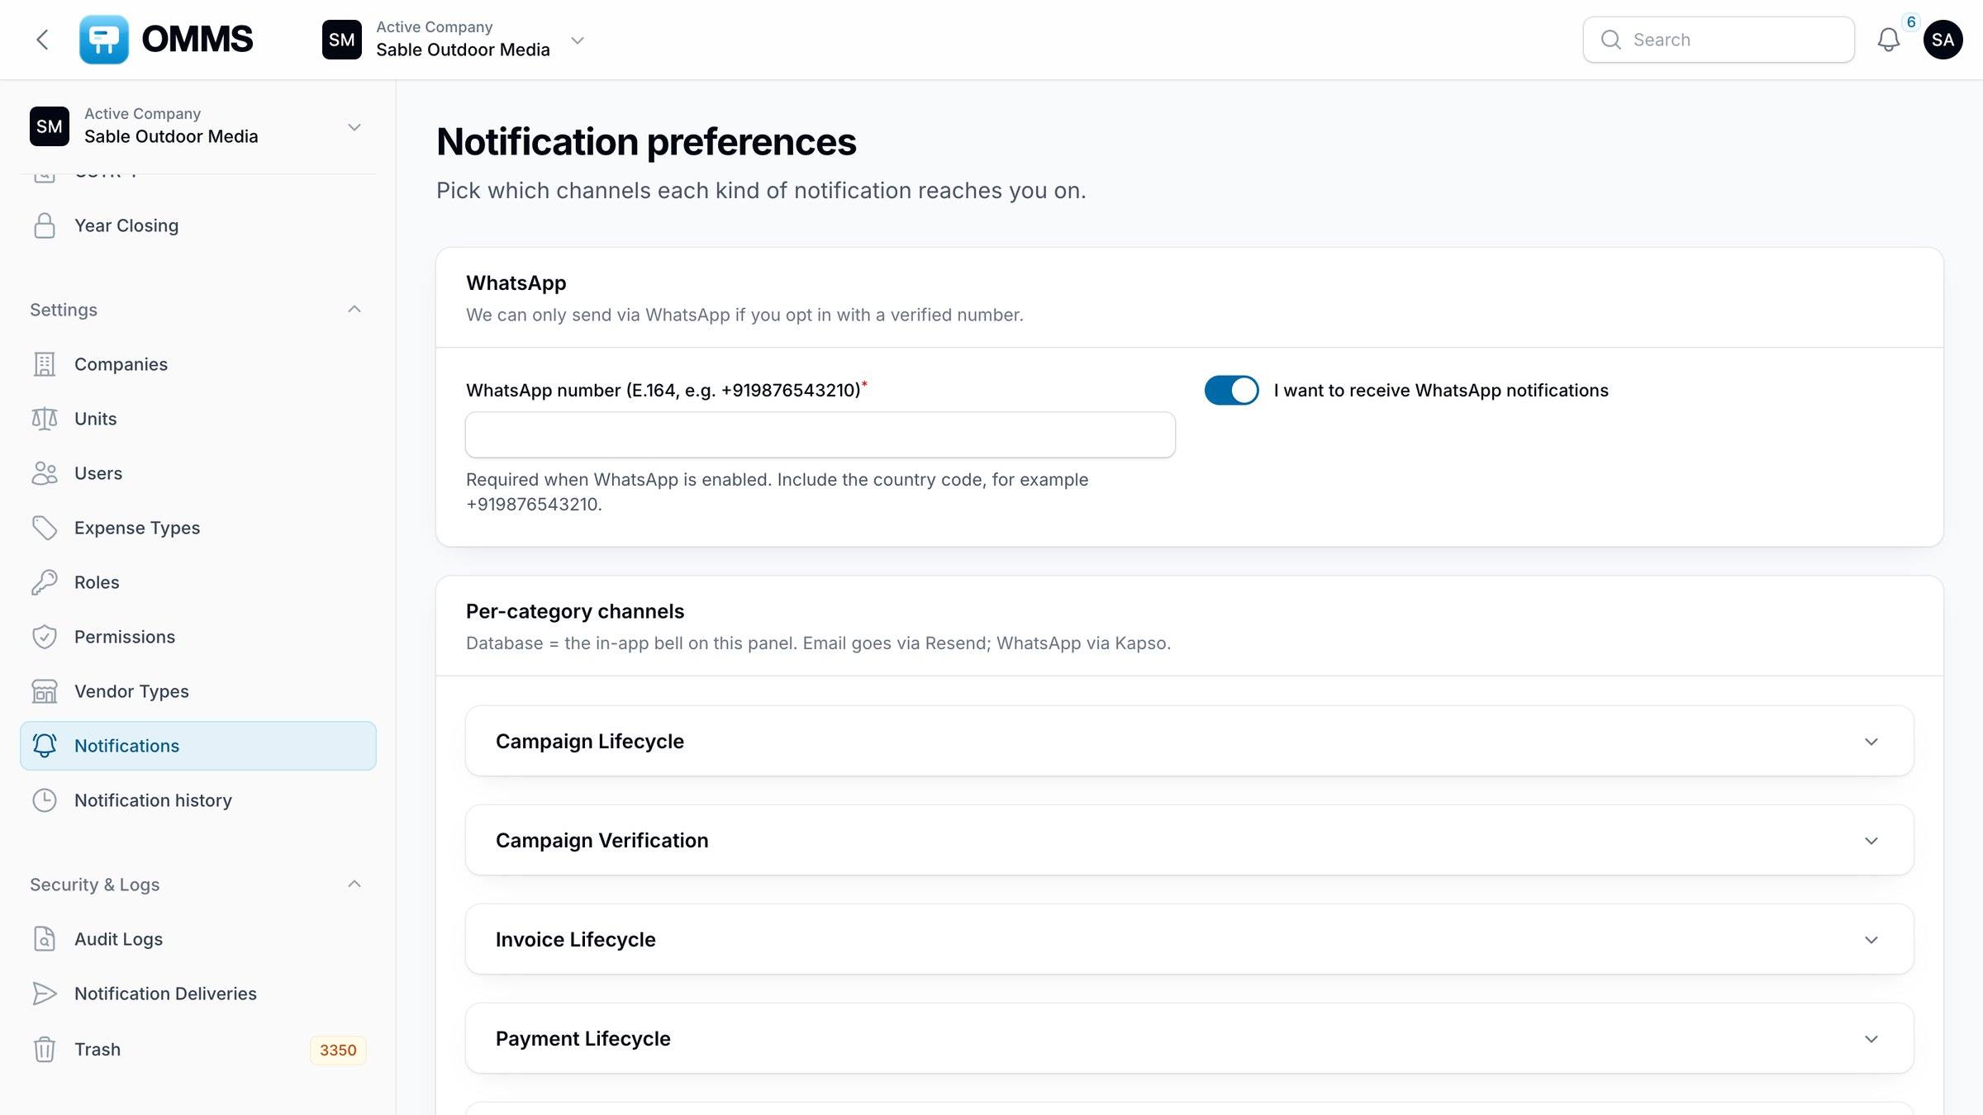Open the SA user avatar menu
1983x1115 pixels.
tap(1943, 40)
